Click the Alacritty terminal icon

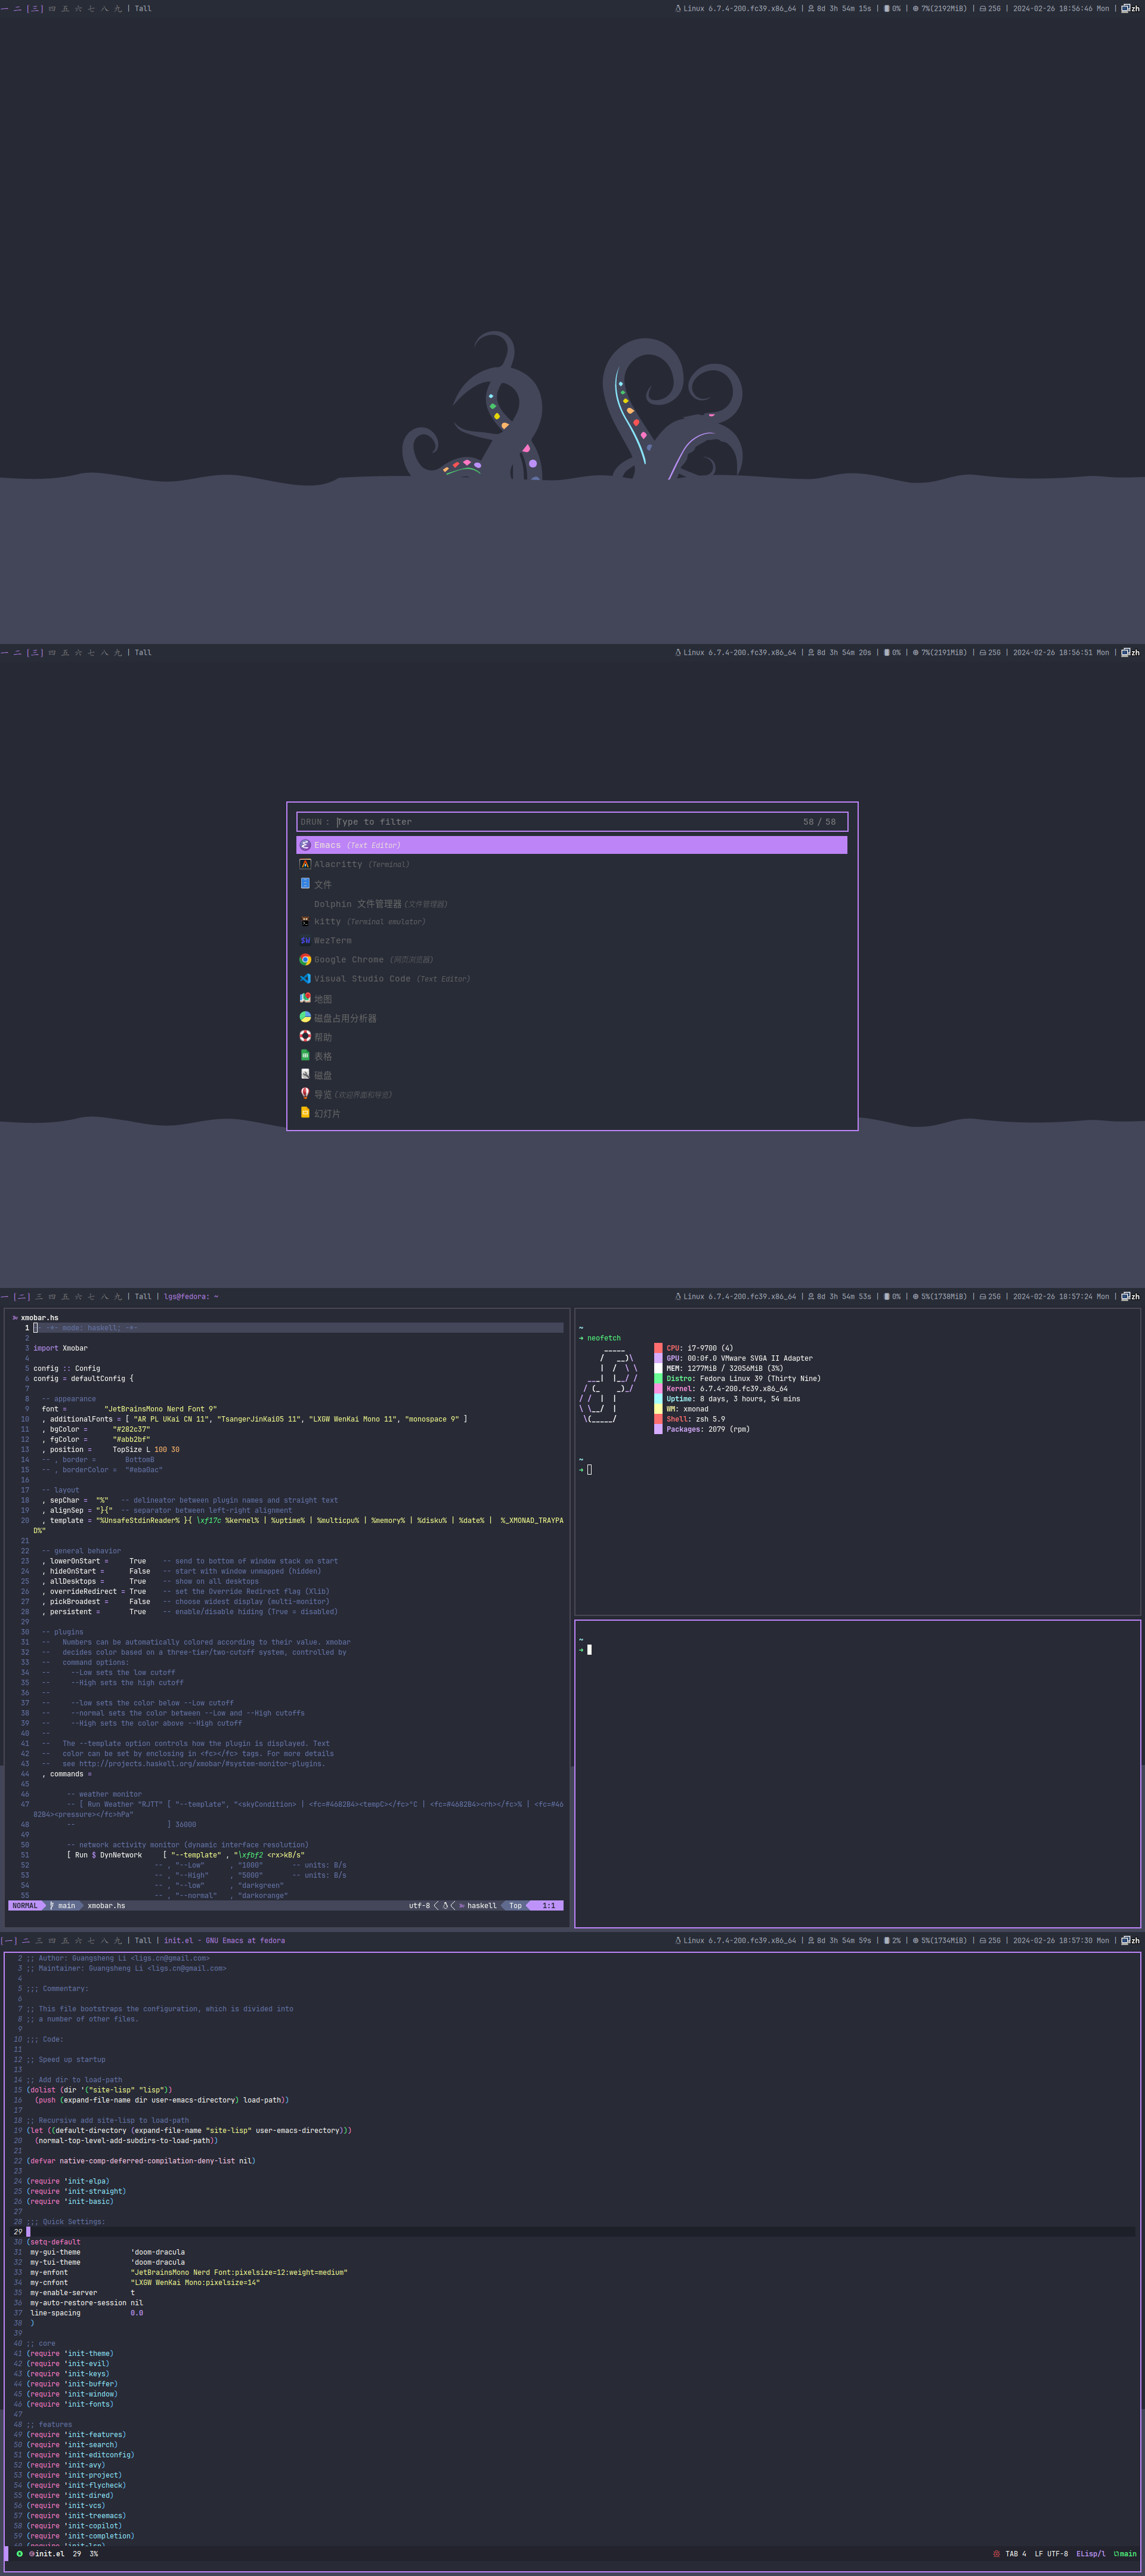click(305, 864)
